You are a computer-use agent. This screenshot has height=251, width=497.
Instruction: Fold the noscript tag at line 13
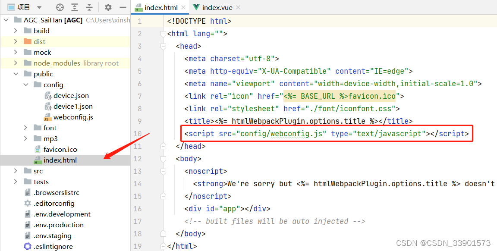tap(163, 172)
